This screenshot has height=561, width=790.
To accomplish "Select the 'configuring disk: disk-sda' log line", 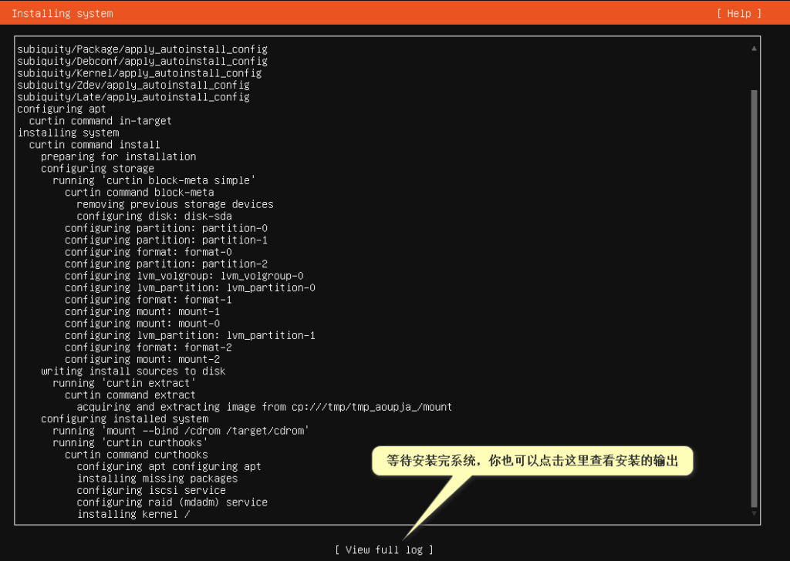I will [154, 217].
